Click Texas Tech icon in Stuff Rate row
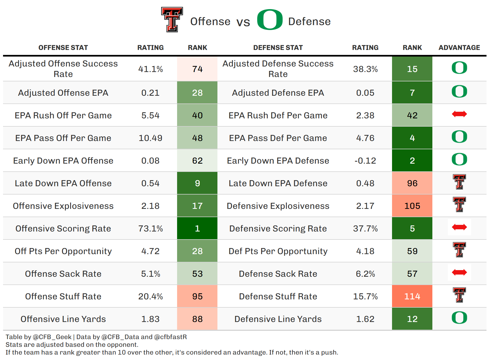The width and height of the screenshot is (489, 362). click(459, 295)
